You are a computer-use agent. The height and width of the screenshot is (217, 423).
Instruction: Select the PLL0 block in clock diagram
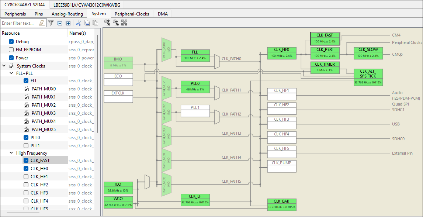[195, 87]
